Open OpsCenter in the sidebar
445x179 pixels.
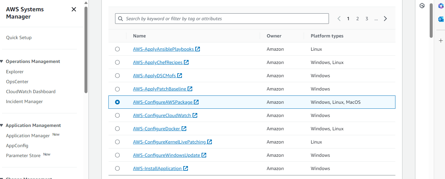coord(17,82)
